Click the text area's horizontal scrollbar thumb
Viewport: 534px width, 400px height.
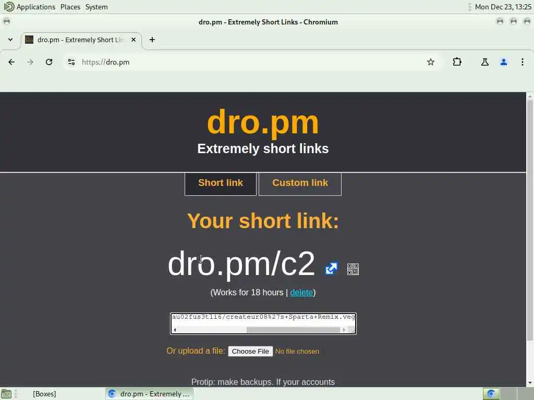(x=293, y=330)
